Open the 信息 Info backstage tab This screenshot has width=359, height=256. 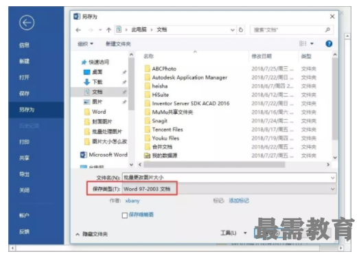[x=24, y=45]
